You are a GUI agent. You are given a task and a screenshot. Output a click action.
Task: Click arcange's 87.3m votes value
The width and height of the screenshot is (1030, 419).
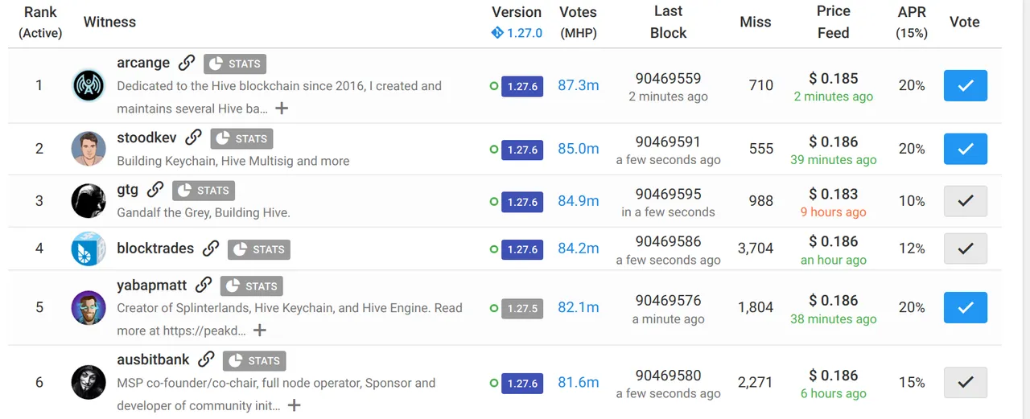578,85
